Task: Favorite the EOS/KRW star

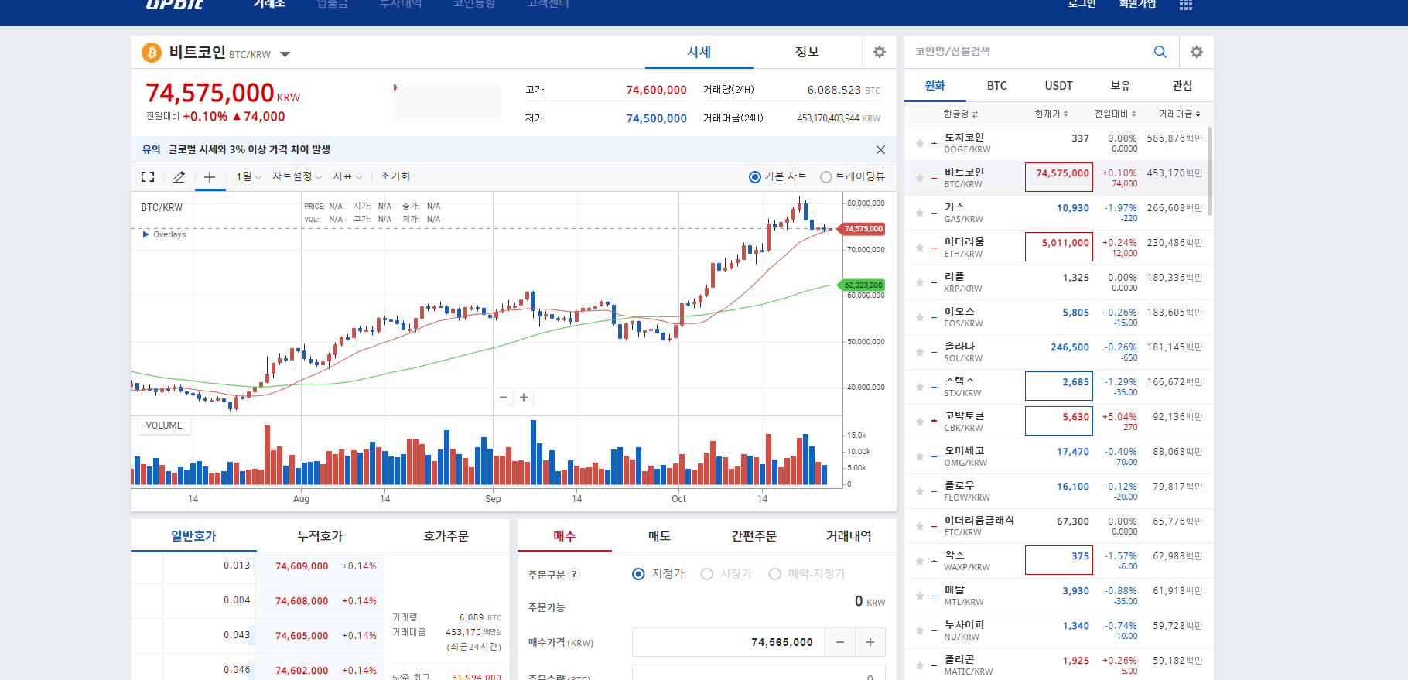Action: point(920,317)
